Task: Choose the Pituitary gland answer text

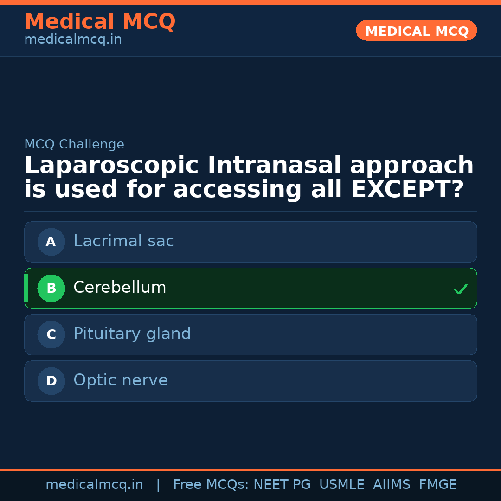Action: tap(132, 334)
